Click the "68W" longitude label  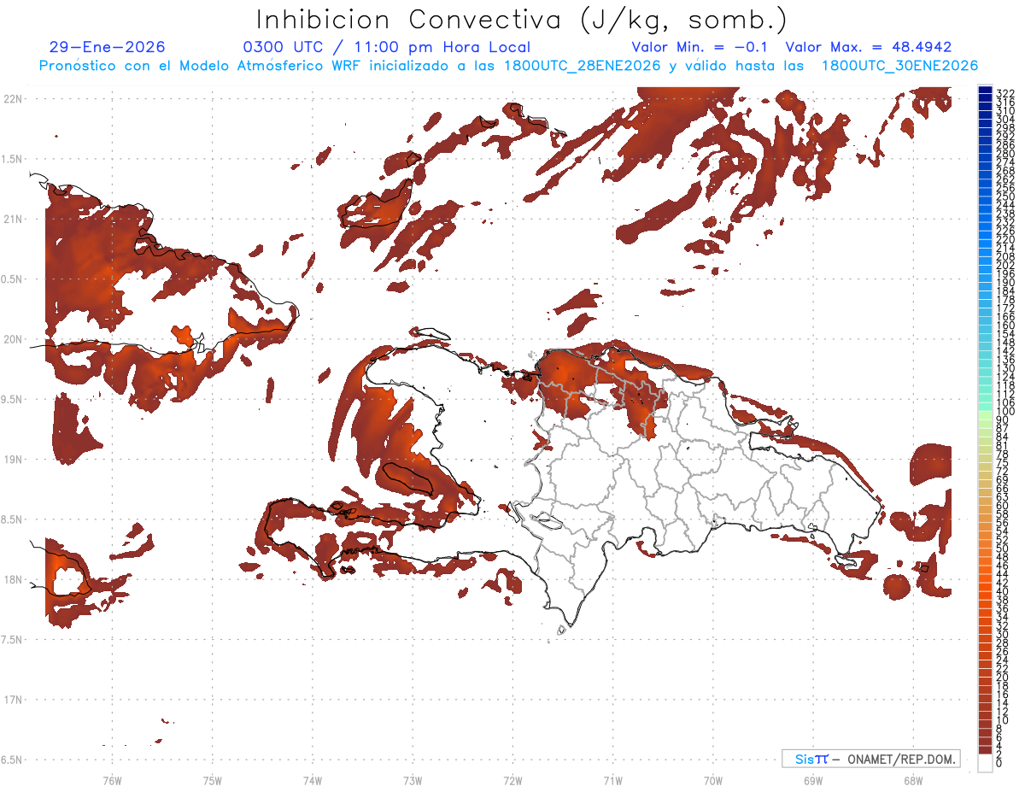click(913, 780)
